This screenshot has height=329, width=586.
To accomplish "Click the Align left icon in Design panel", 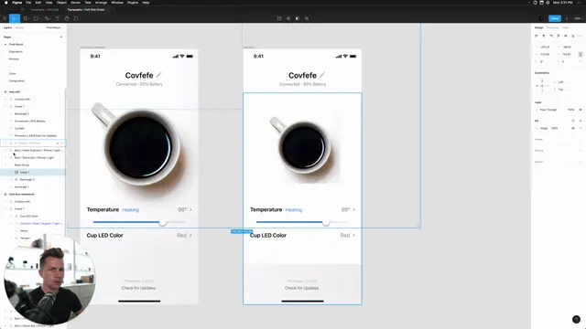I will coord(537,36).
